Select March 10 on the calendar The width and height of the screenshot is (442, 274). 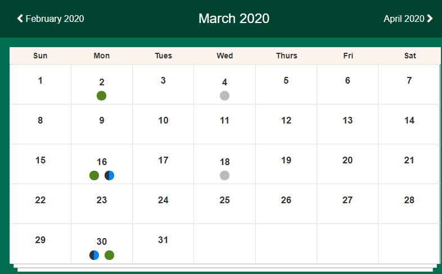point(163,120)
